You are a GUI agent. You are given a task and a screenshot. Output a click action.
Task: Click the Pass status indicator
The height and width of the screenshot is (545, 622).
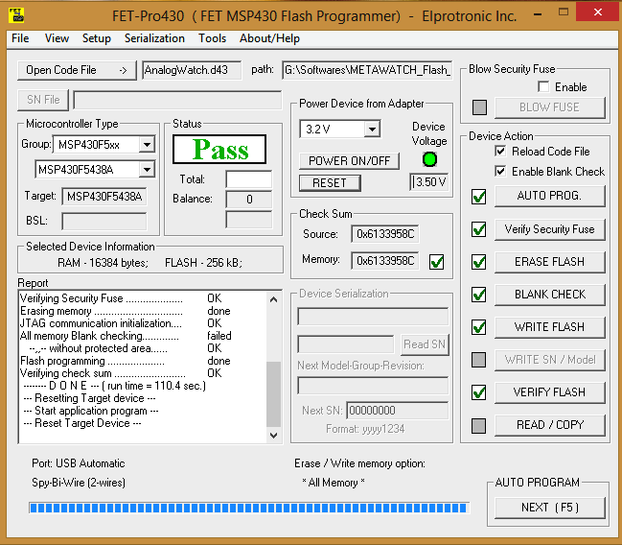[219, 149]
